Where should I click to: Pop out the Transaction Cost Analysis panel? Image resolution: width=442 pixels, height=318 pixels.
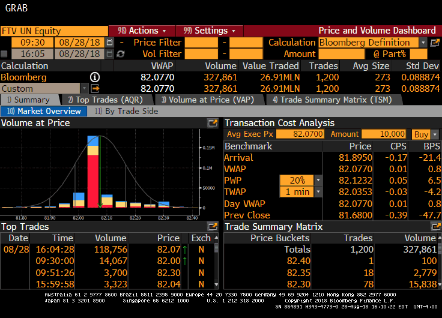pyautogui.click(x=435, y=123)
